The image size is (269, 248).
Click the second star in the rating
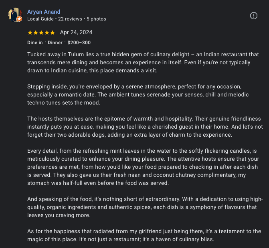(36, 33)
